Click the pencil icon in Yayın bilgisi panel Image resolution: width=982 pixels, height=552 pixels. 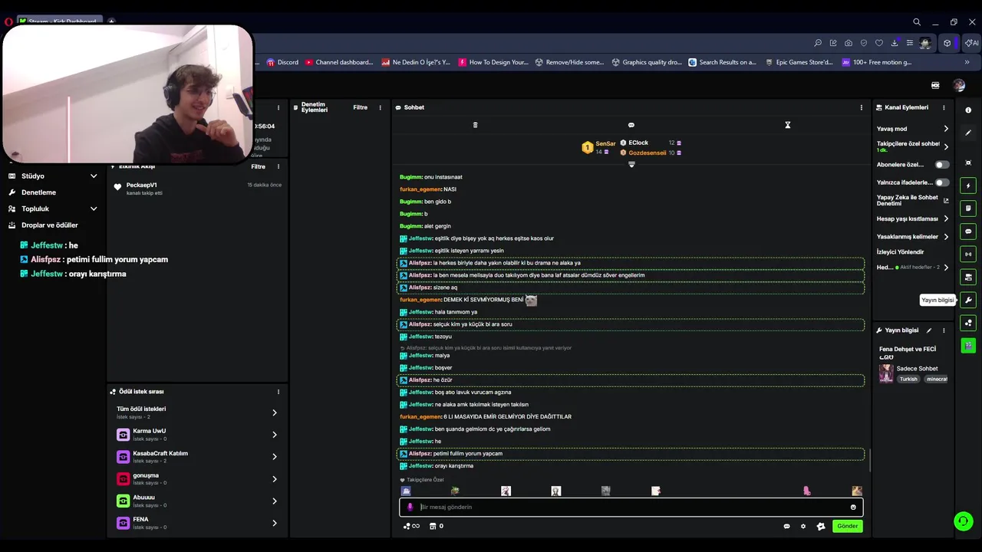929,330
